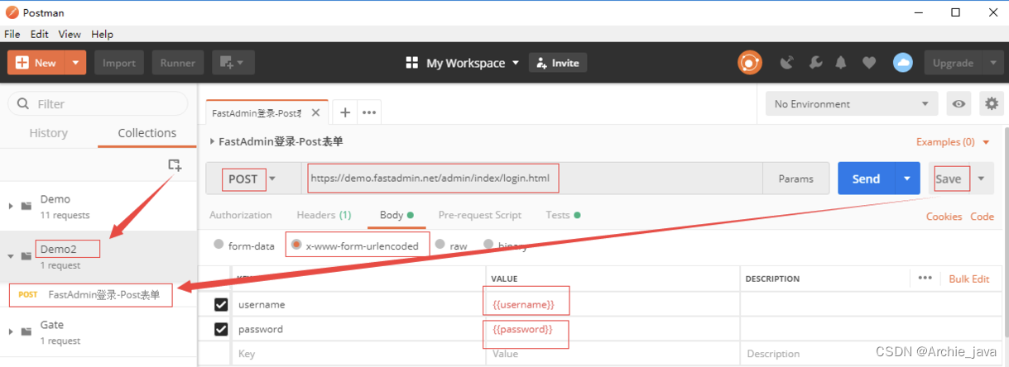
Task: Open the Authorization tab
Action: 241,215
